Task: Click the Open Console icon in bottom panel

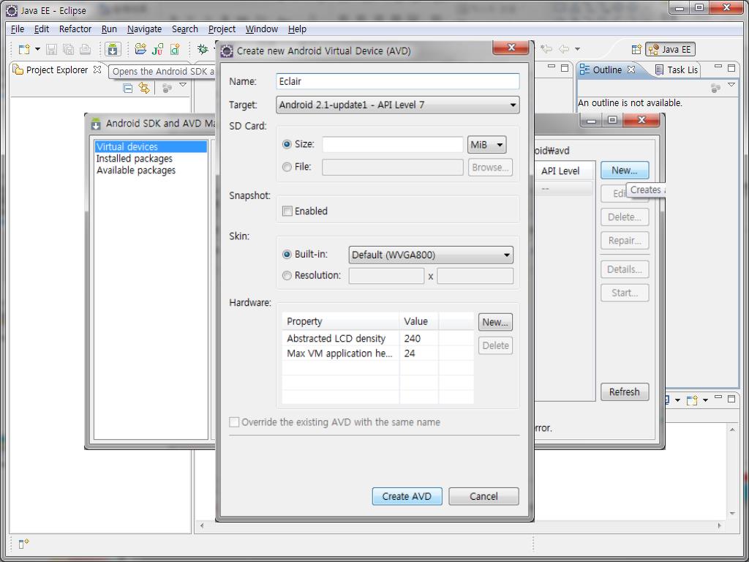Action: [692, 400]
